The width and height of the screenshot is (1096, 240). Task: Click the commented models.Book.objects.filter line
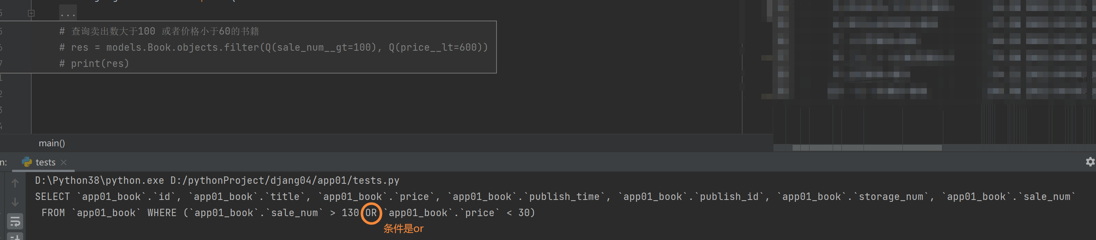click(274, 47)
